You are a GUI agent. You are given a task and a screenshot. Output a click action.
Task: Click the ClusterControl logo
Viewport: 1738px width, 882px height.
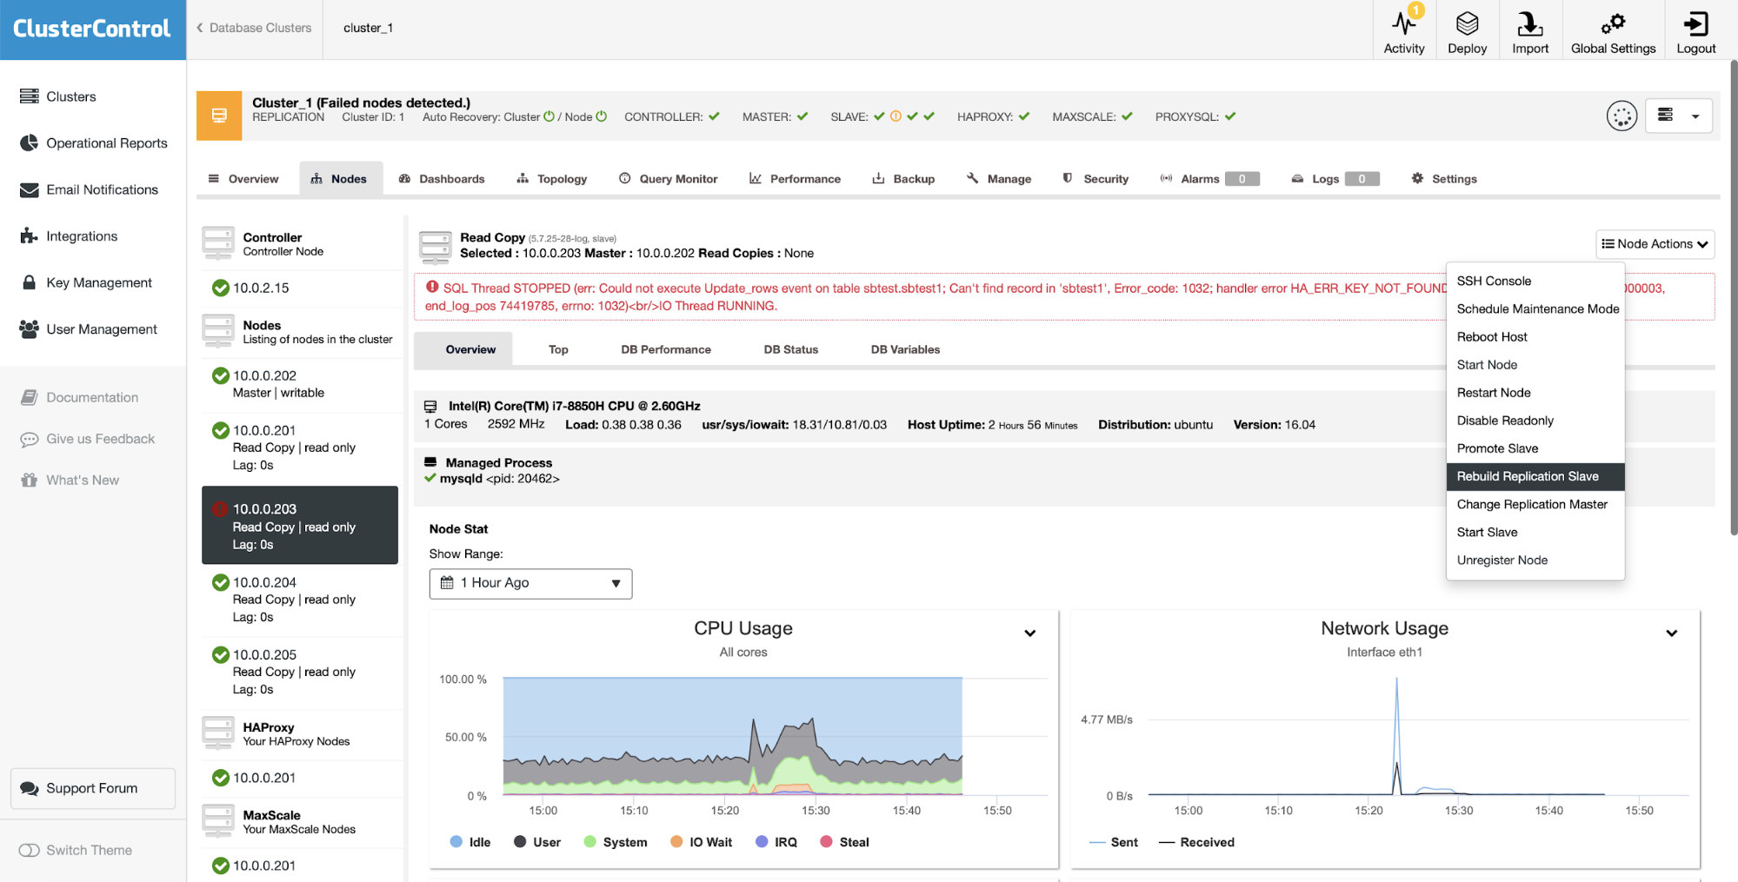pyautogui.click(x=92, y=29)
